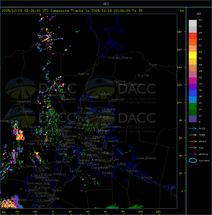This screenshot has height=215, width=212.
Task: Pick the orange 60 dBZ color swatch
Action: coord(193,42)
